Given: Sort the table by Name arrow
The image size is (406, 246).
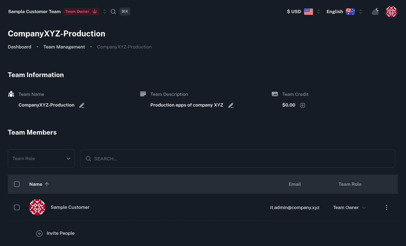Looking at the screenshot, I should [47, 184].
